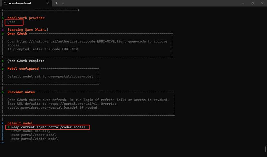Pick the qwen-portal/coder-model list entry

tap(34, 135)
